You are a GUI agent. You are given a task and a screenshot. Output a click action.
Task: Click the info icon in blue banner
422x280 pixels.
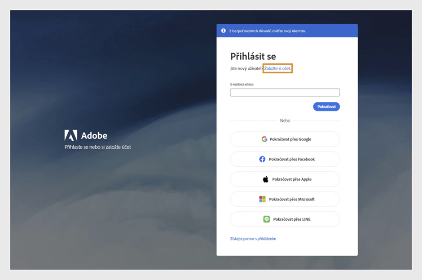[224, 31]
